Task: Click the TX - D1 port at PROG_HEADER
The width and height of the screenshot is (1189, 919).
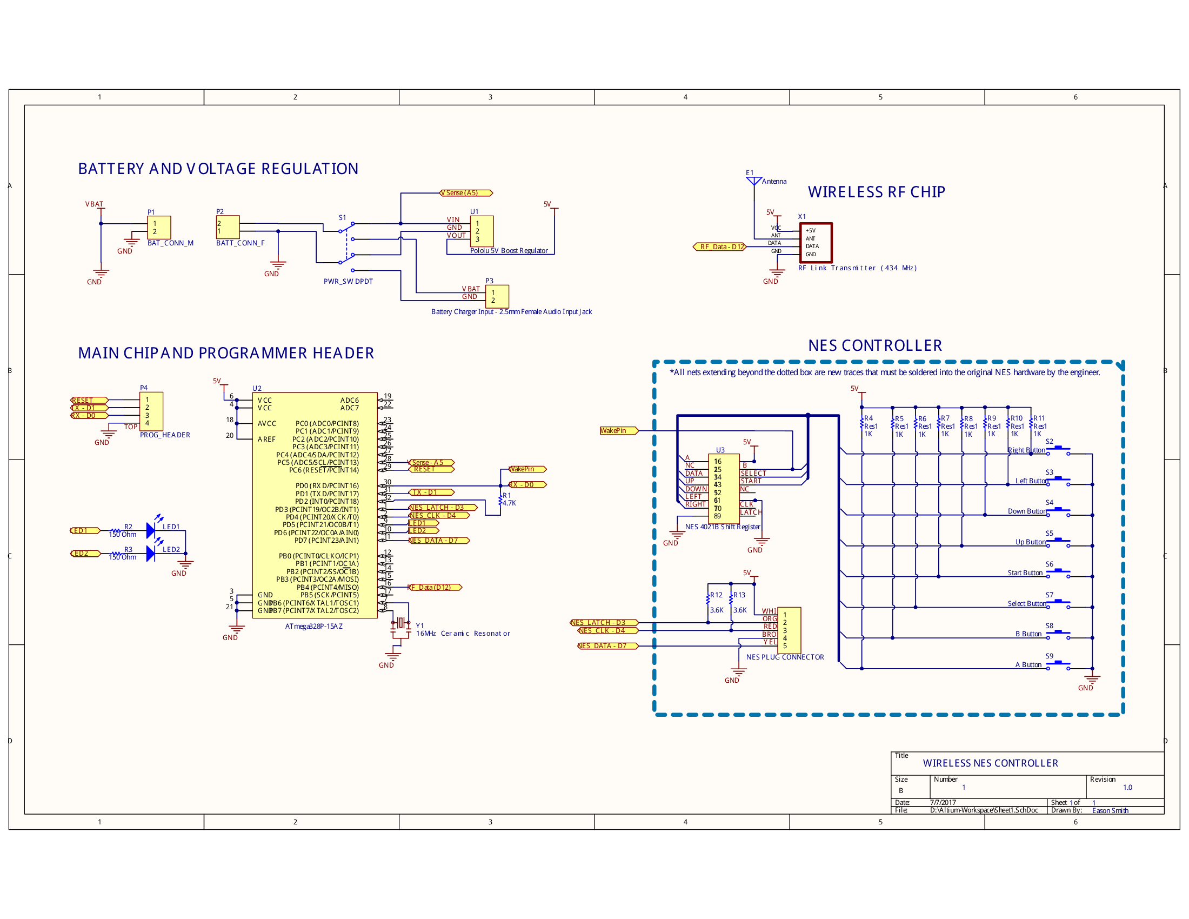Action: (89, 408)
